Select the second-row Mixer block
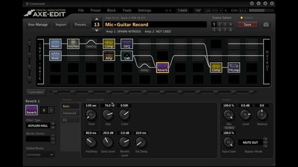 pos(55,56)
